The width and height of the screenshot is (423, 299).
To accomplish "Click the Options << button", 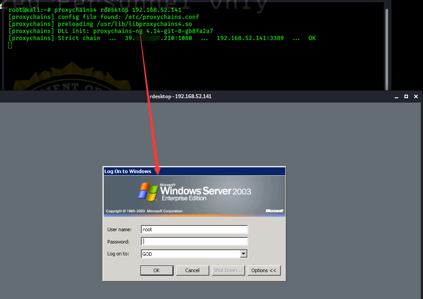I will point(264,270).
